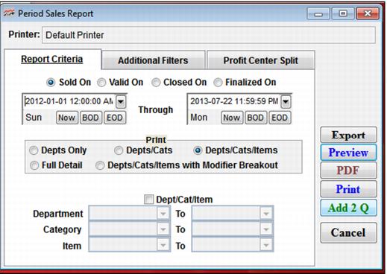
Task: Open the Profit Center Split tab
Action: [x=261, y=60]
